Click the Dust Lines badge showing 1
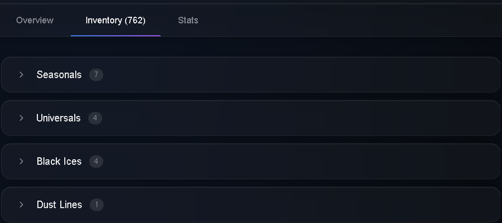 point(96,205)
